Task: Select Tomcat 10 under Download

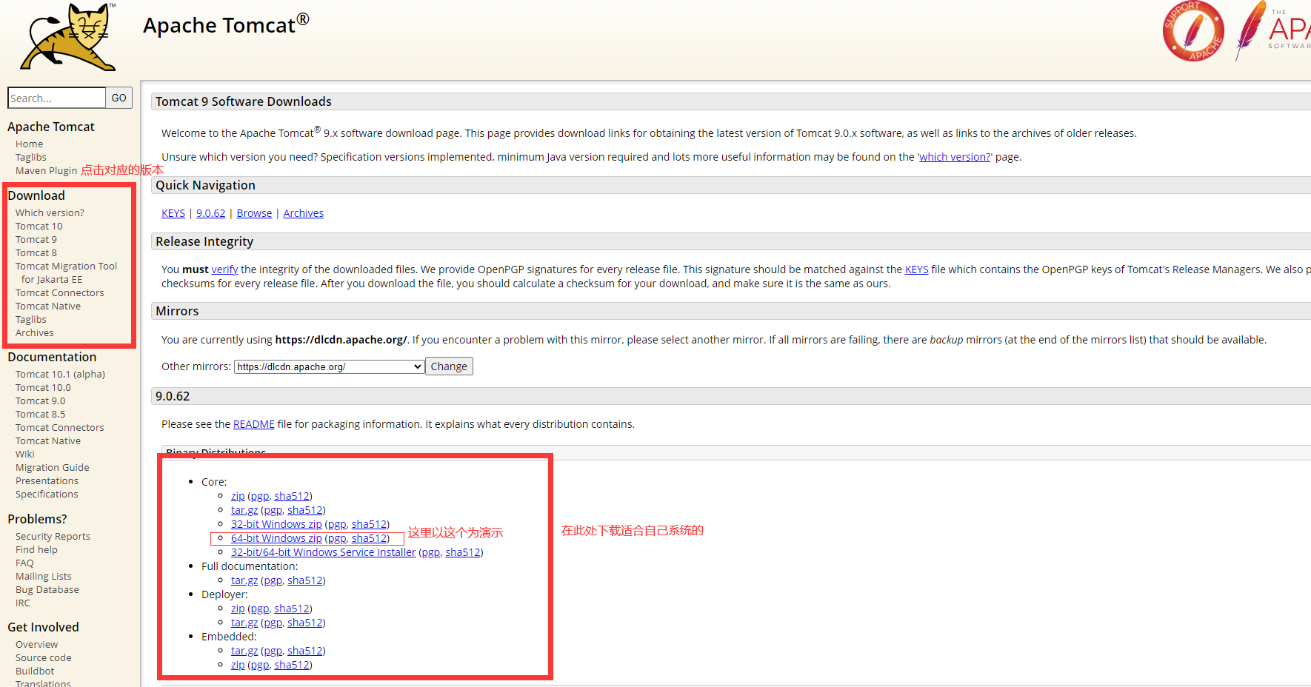Action: point(39,227)
